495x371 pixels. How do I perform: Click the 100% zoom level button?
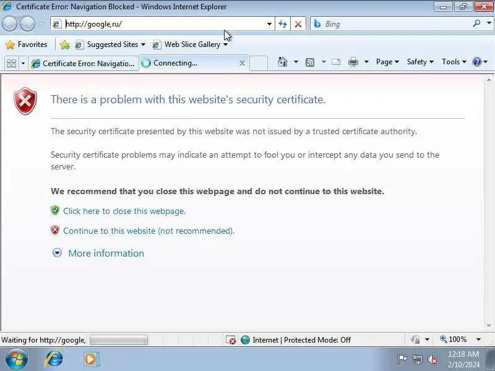454,339
